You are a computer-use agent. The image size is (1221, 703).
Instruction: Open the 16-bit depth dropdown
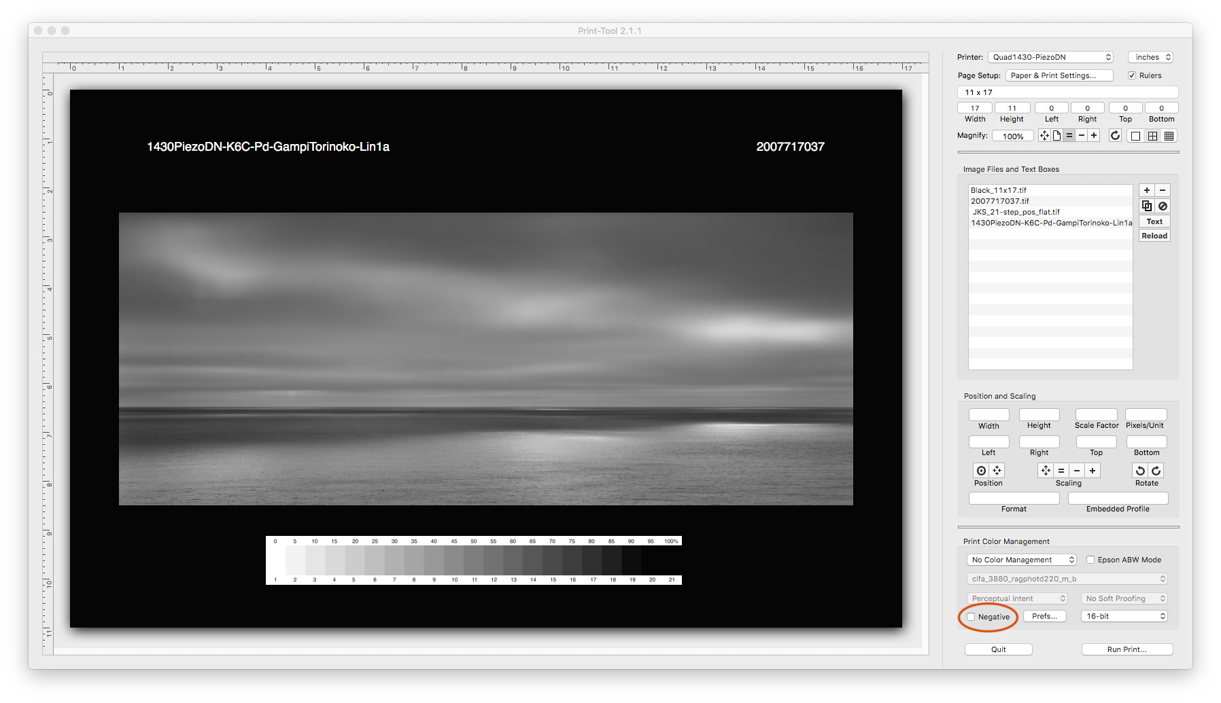(1125, 616)
